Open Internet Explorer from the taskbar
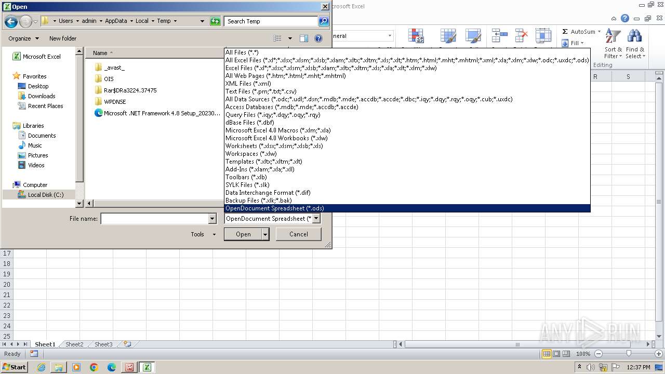The width and height of the screenshot is (665, 374). pyautogui.click(x=41, y=367)
